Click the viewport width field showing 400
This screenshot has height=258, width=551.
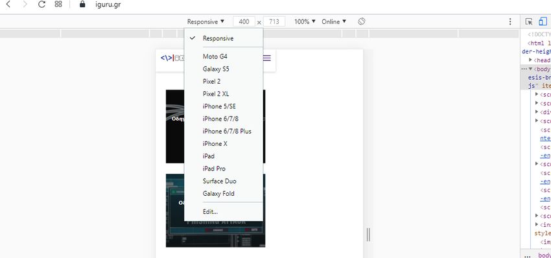tap(244, 22)
